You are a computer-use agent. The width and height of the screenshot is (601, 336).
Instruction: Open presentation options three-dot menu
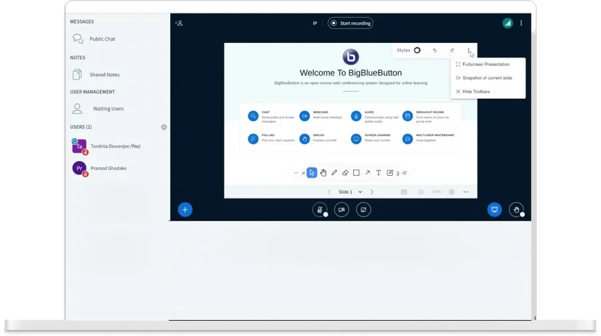pos(468,50)
